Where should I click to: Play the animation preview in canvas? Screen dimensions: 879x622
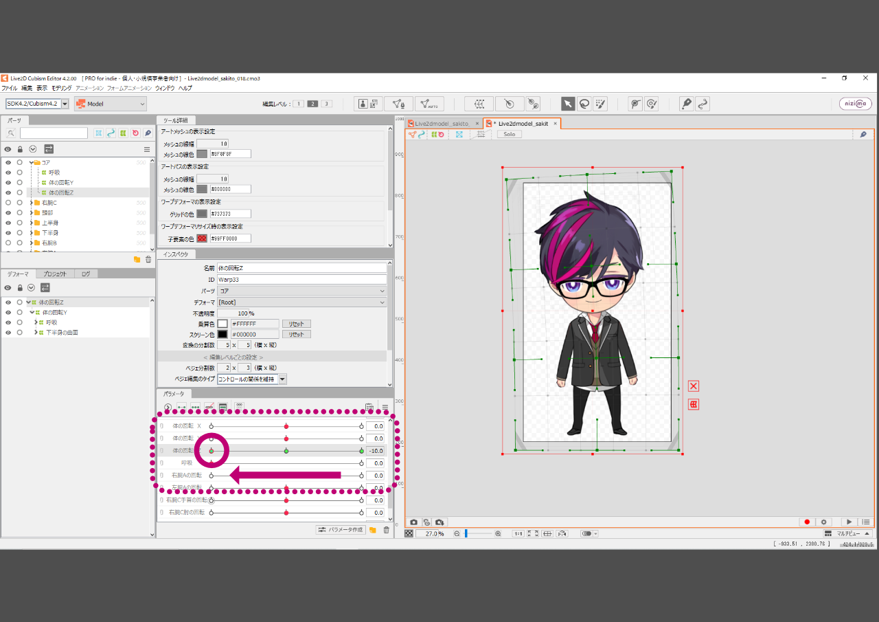(x=849, y=522)
